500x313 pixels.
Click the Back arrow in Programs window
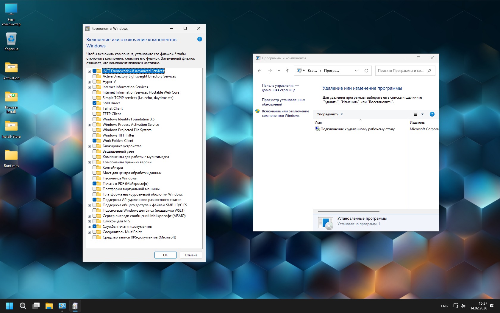tap(260, 71)
